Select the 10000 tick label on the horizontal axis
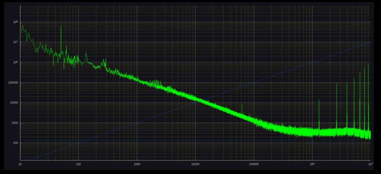Image resolution: width=381 pixels, height=174 pixels. point(195,164)
